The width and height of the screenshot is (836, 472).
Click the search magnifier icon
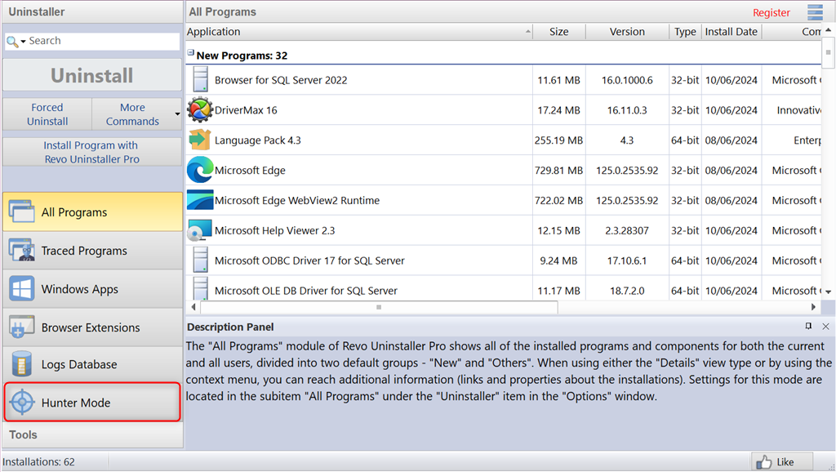pyautogui.click(x=12, y=41)
